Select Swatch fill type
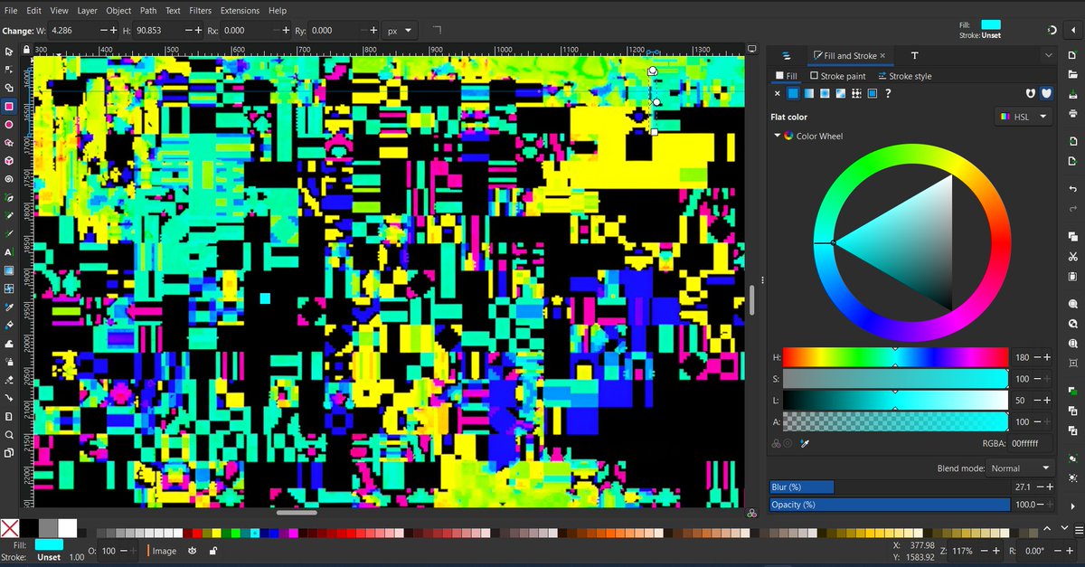 pos(873,93)
